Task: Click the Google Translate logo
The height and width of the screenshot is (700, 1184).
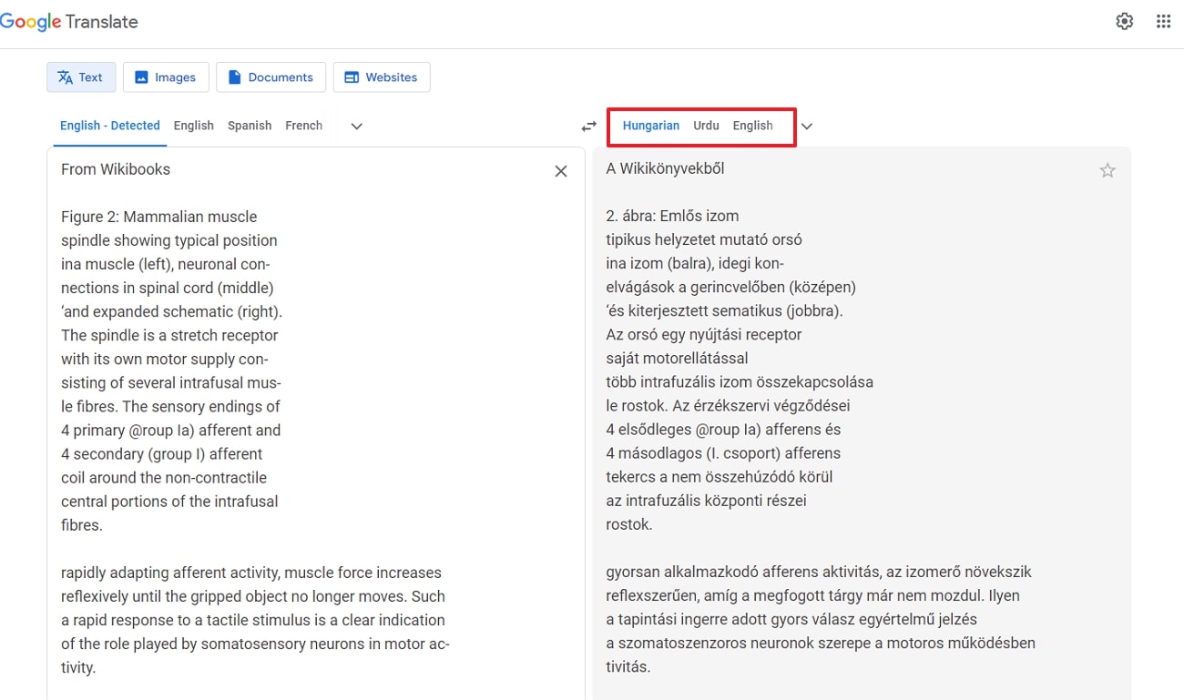Action: pos(69,22)
